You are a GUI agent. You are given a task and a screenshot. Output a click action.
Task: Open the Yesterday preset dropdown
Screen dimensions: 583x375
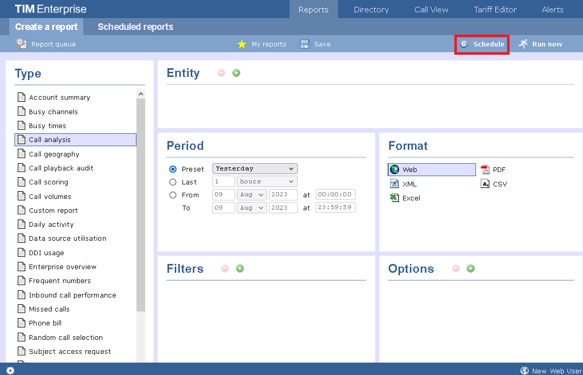click(254, 168)
